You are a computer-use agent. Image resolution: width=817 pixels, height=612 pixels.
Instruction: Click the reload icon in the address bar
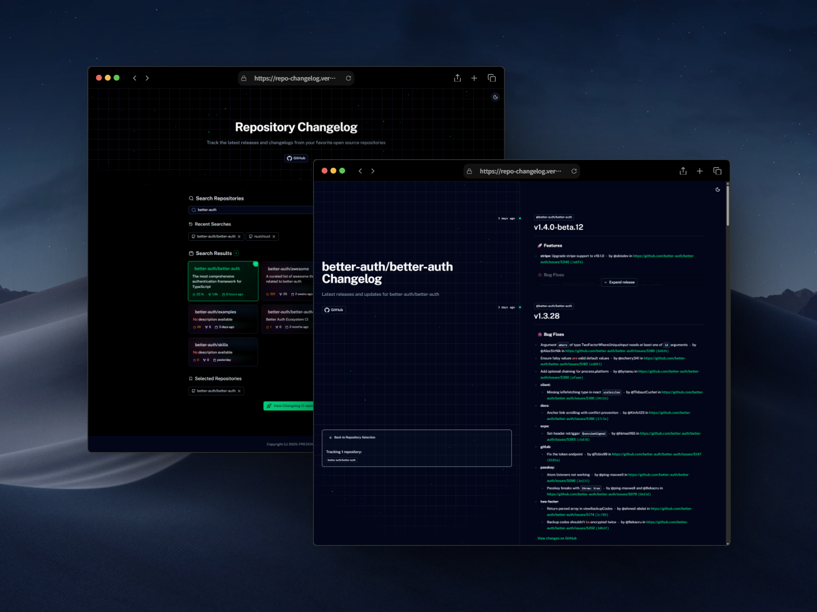574,171
